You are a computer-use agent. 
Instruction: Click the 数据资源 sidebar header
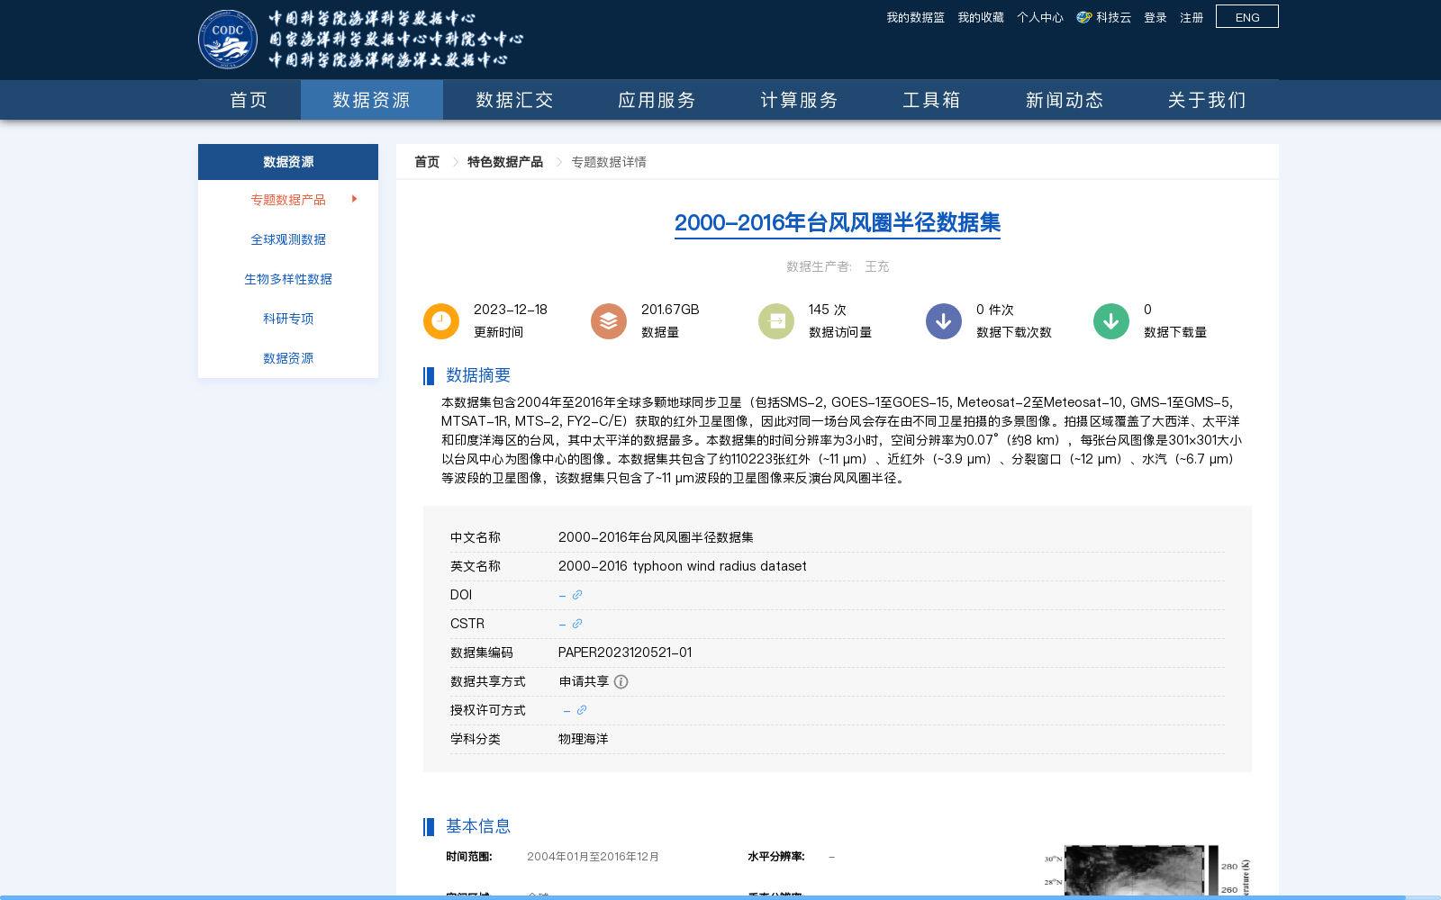pyautogui.click(x=288, y=162)
